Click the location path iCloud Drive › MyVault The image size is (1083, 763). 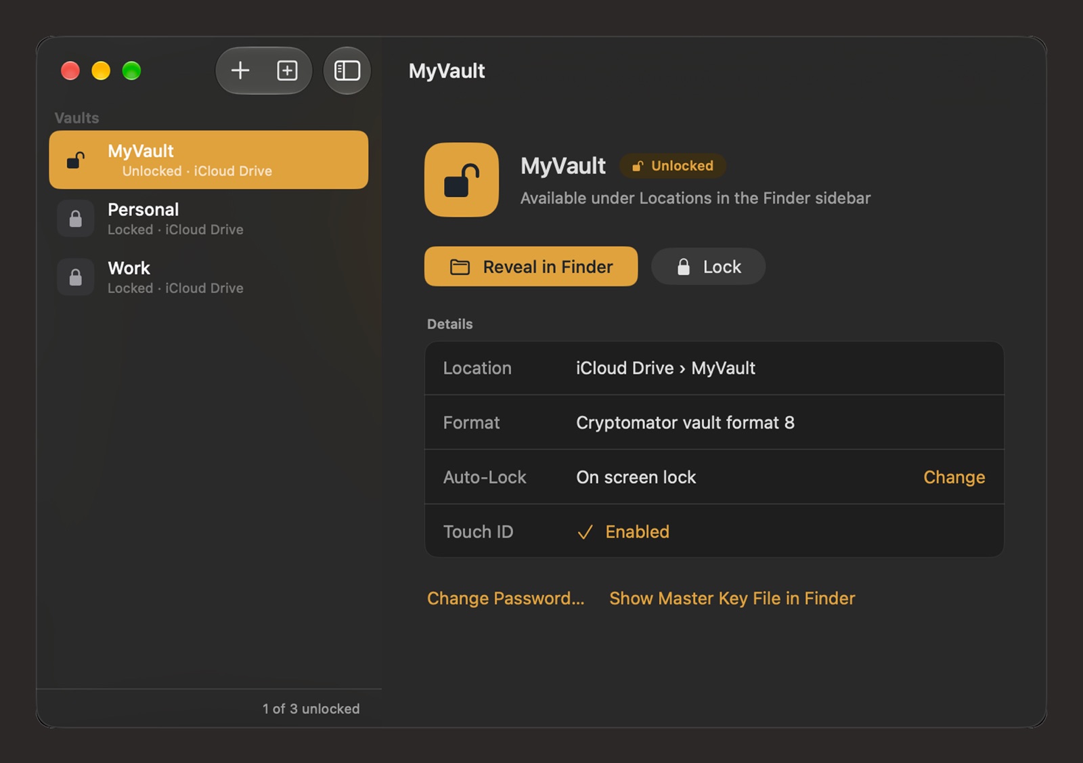pos(665,368)
